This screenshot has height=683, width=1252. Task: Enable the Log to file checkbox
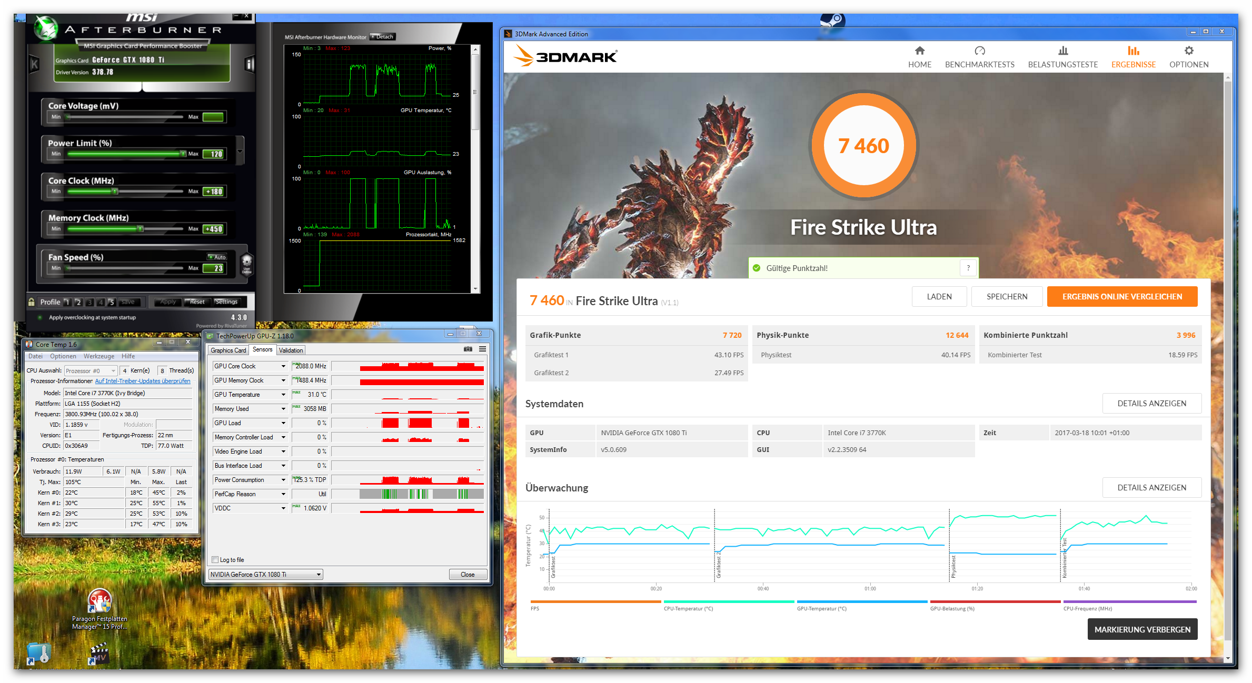click(215, 560)
